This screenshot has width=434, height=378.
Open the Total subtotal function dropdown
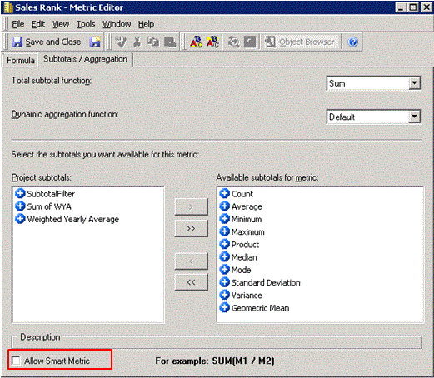pos(414,83)
